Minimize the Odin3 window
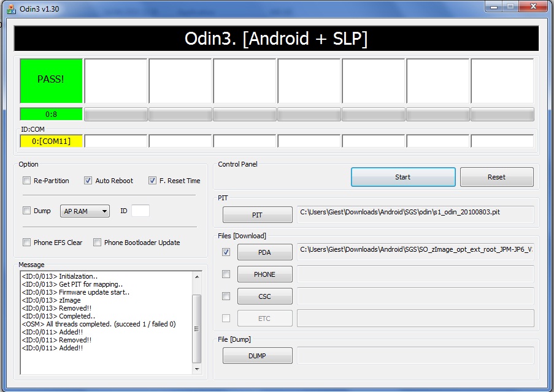 pyautogui.click(x=494, y=7)
